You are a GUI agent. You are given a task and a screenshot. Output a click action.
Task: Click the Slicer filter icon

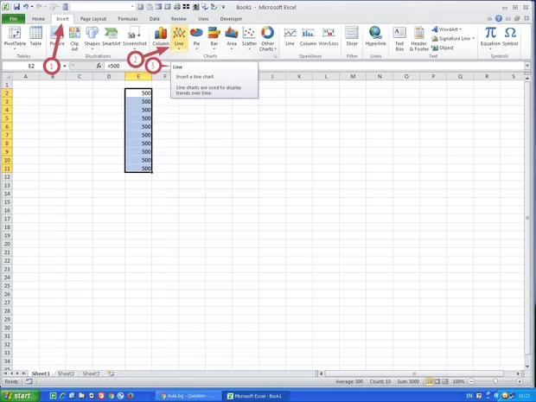352,36
